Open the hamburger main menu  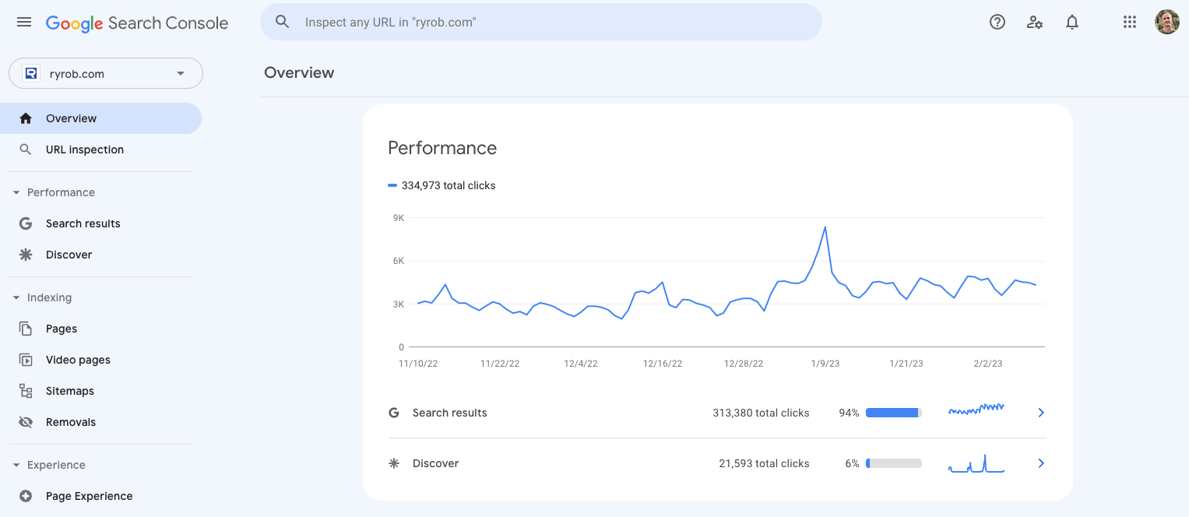24,23
